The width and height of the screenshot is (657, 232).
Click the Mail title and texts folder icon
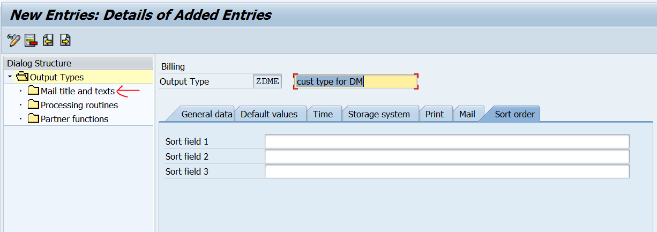point(33,91)
